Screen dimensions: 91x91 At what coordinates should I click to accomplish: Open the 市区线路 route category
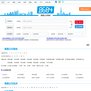click(x=16, y=59)
